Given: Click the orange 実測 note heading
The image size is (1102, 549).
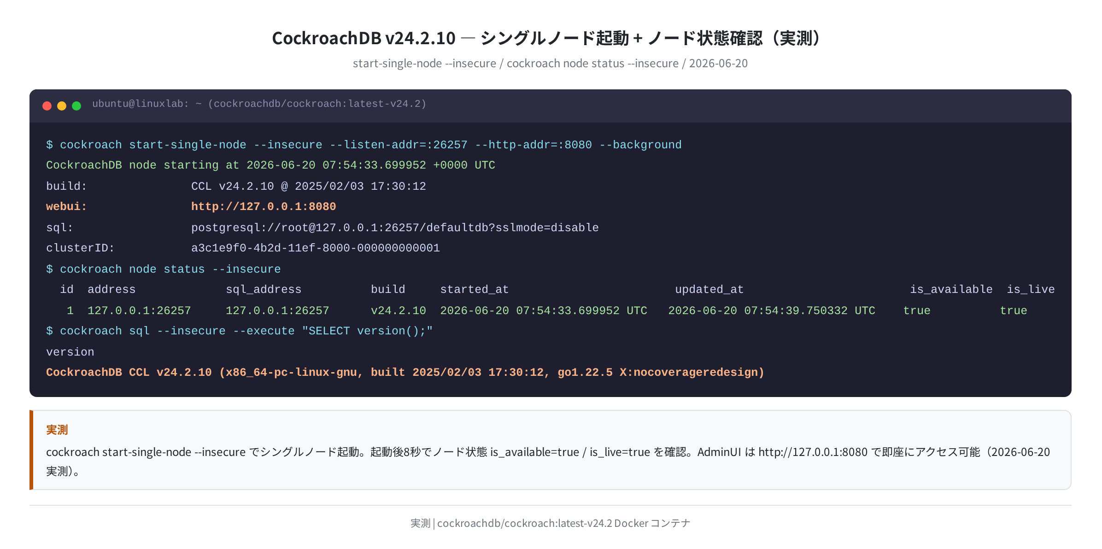Looking at the screenshot, I should pyautogui.click(x=57, y=430).
